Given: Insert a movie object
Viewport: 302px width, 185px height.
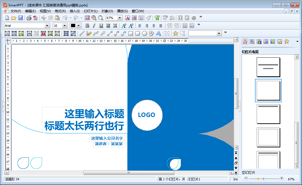Looking at the screenshot, I should [66, 33].
